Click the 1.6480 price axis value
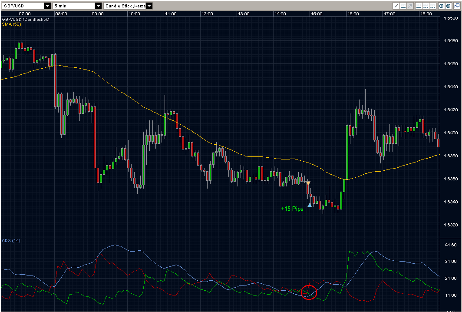 pyautogui.click(x=451, y=41)
